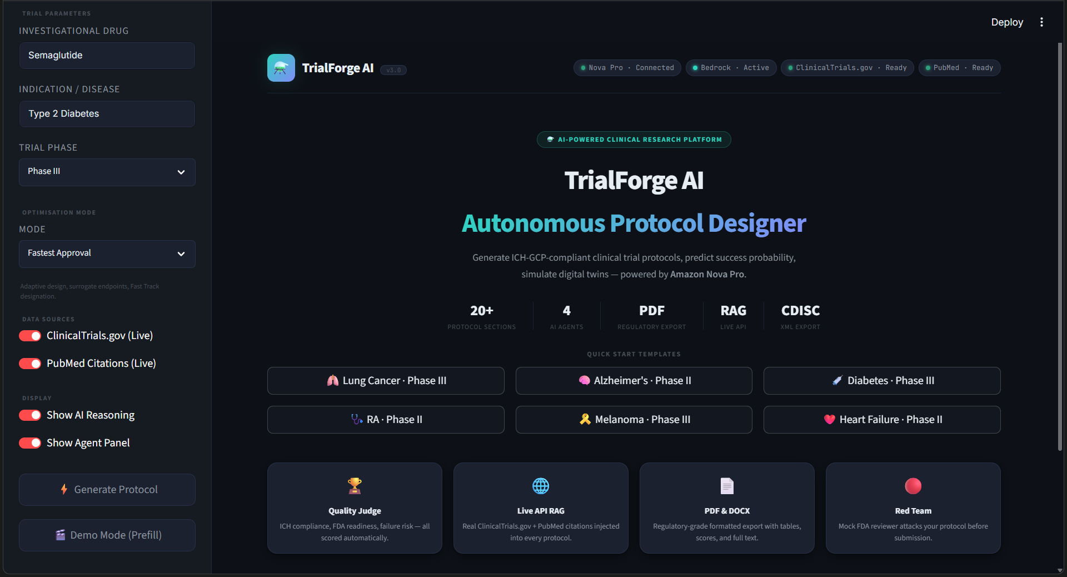The width and height of the screenshot is (1067, 577).
Task: Click the Live API RAG globe icon
Action: pyautogui.click(x=541, y=486)
